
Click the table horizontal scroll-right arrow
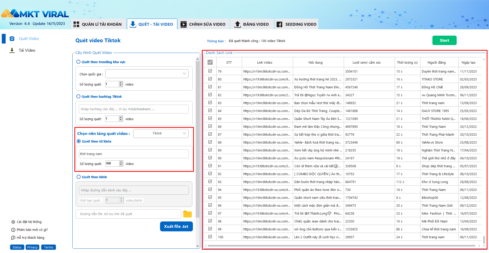(479, 246)
